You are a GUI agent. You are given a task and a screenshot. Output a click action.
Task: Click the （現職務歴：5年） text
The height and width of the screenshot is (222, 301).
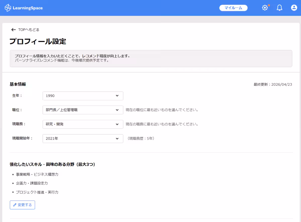[141, 138]
